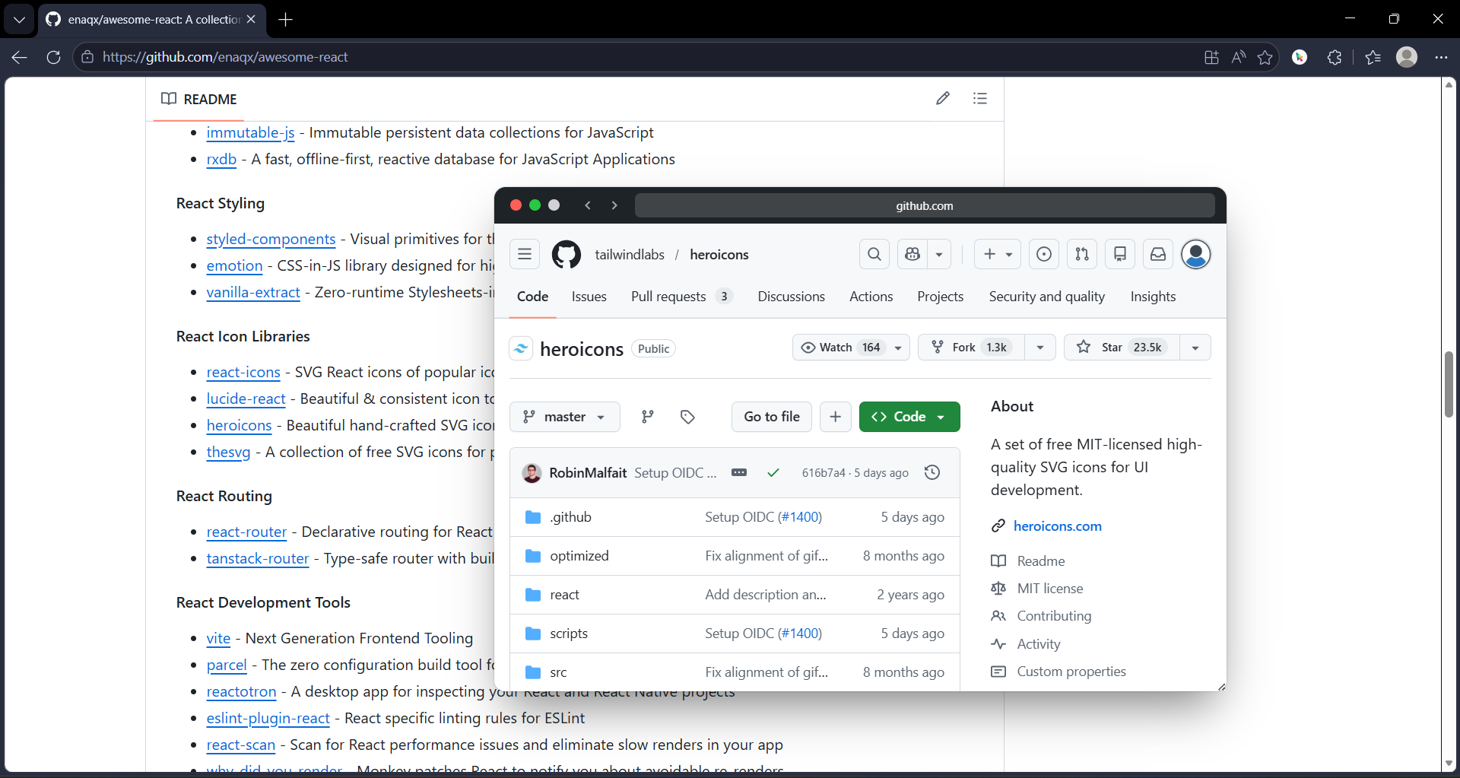
Task: Open the Projects tab
Action: [941, 297]
